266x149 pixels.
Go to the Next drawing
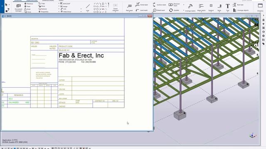click(27, 6)
